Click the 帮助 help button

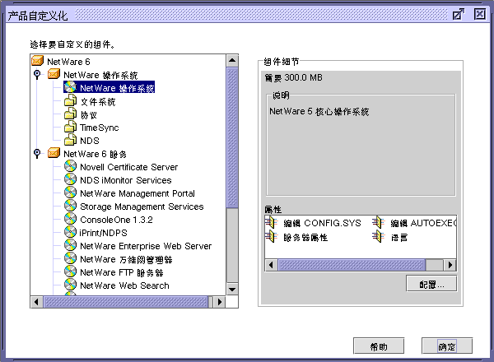379,346
